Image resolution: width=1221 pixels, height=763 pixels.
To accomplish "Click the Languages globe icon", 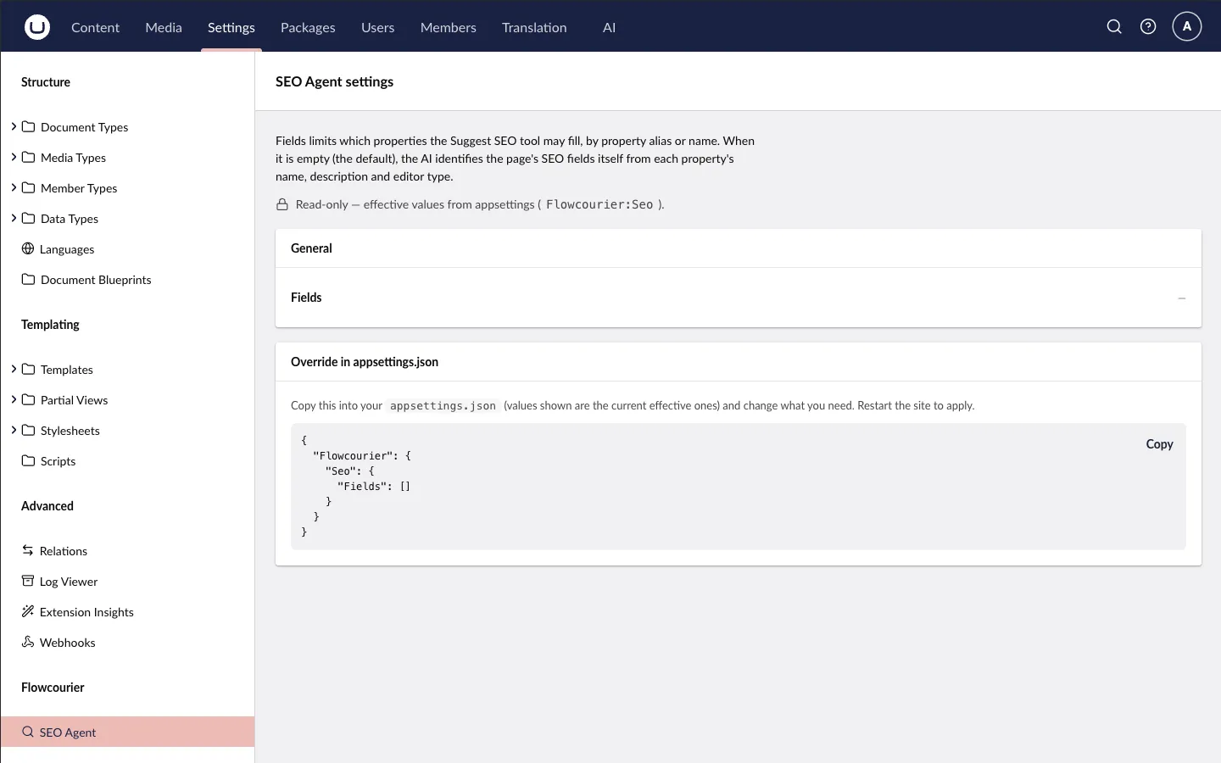I will pos(28,248).
